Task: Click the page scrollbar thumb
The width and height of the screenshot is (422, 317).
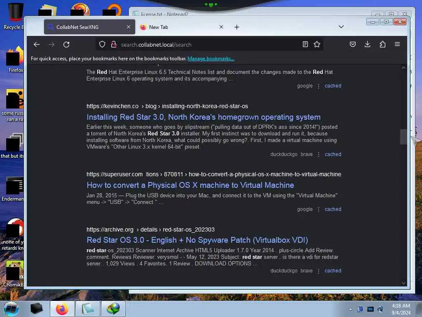Action: click(x=403, y=137)
